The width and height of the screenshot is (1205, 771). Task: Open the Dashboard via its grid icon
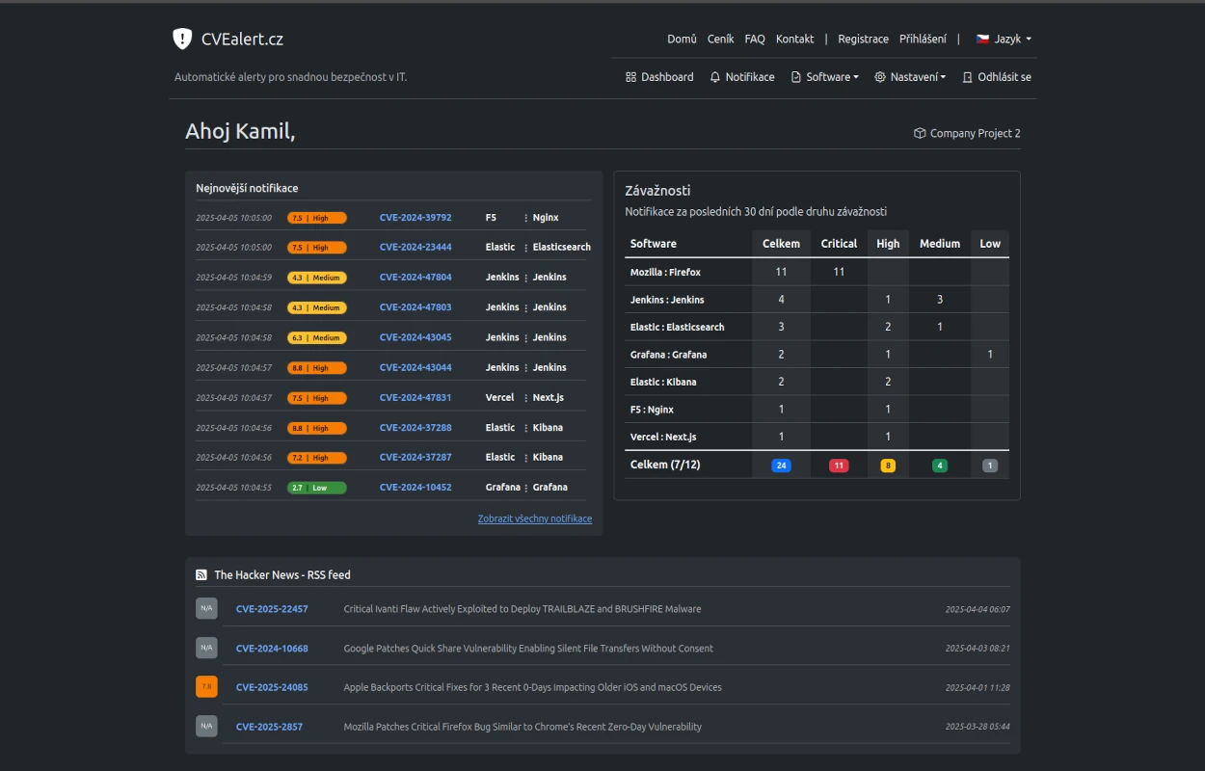631,77
